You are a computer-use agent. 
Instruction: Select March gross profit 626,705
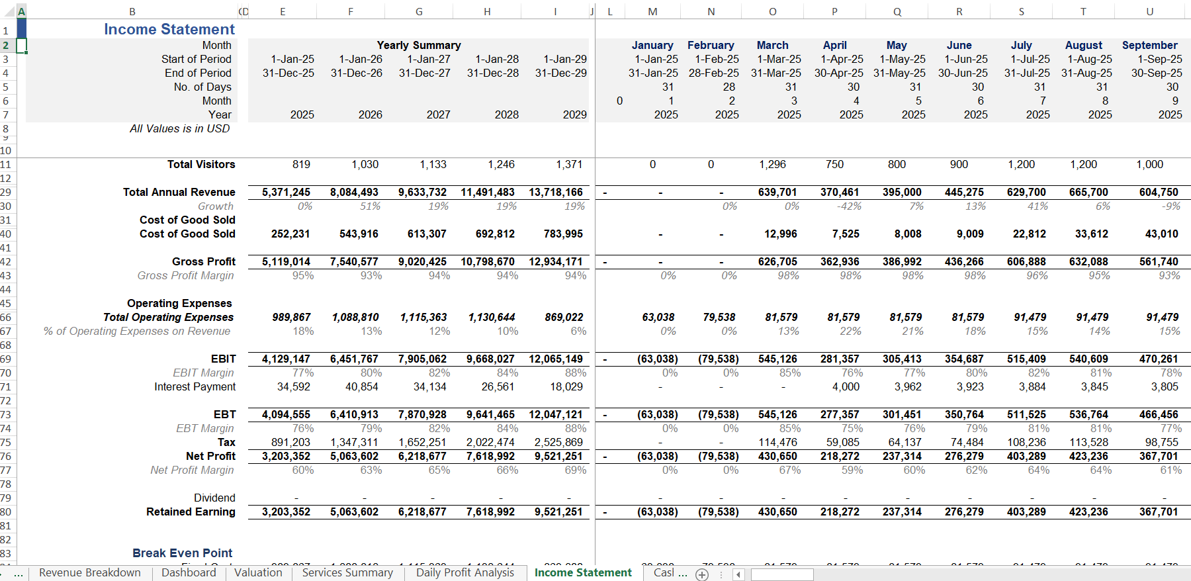(777, 261)
